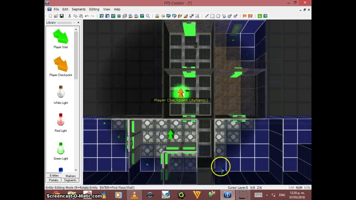This screenshot has width=356, height=200.
Task: Click the New file toolbar icon
Action: click(50, 16)
